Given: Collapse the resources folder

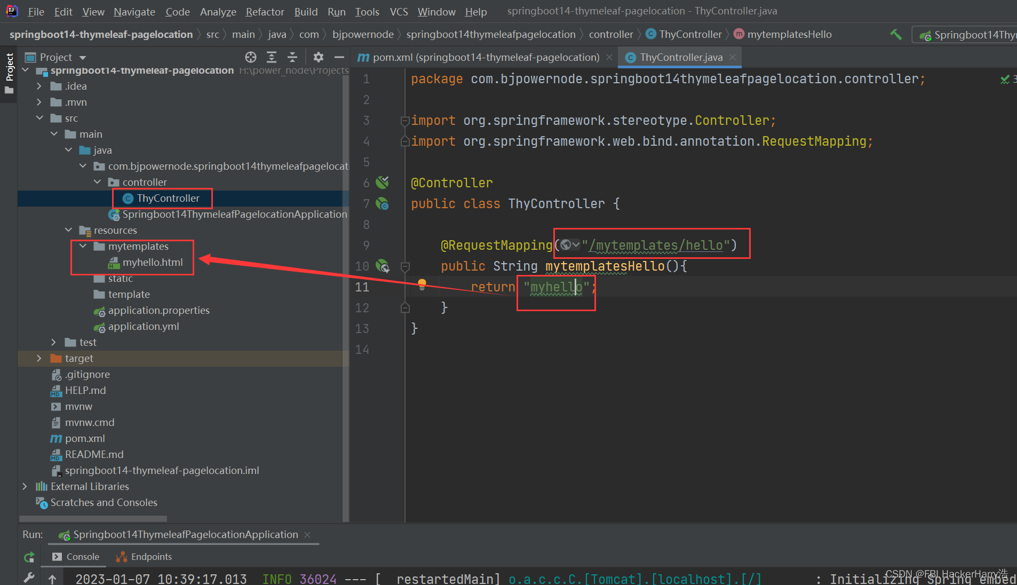Looking at the screenshot, I should [68, 230].
